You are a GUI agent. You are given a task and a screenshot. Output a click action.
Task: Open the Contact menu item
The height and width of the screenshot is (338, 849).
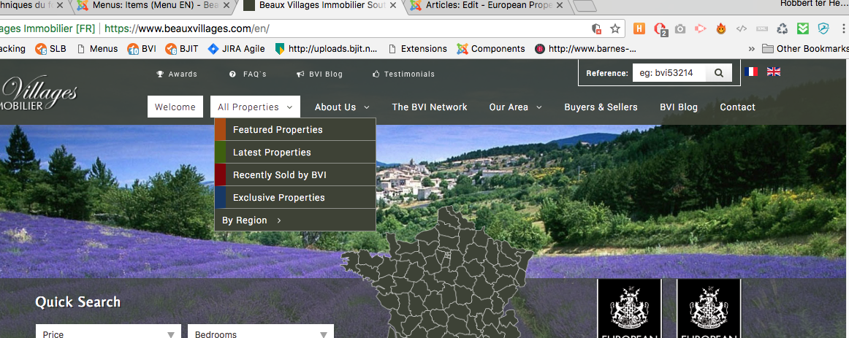pos(737,107)
